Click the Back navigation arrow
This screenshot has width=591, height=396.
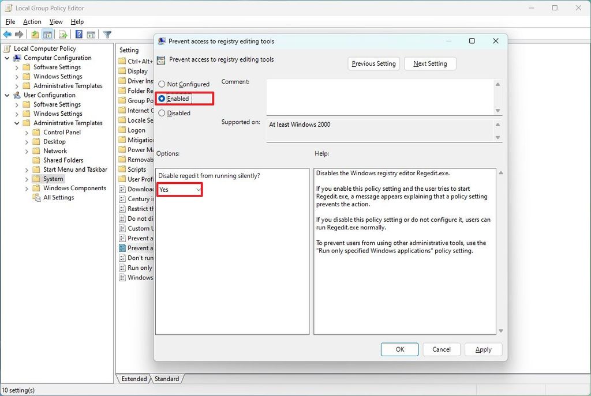click(x=7, y=34)
